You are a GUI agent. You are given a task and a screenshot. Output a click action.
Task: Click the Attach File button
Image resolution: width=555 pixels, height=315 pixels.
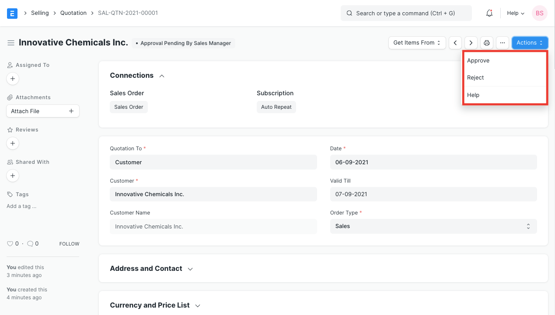(x=42, y=111)
